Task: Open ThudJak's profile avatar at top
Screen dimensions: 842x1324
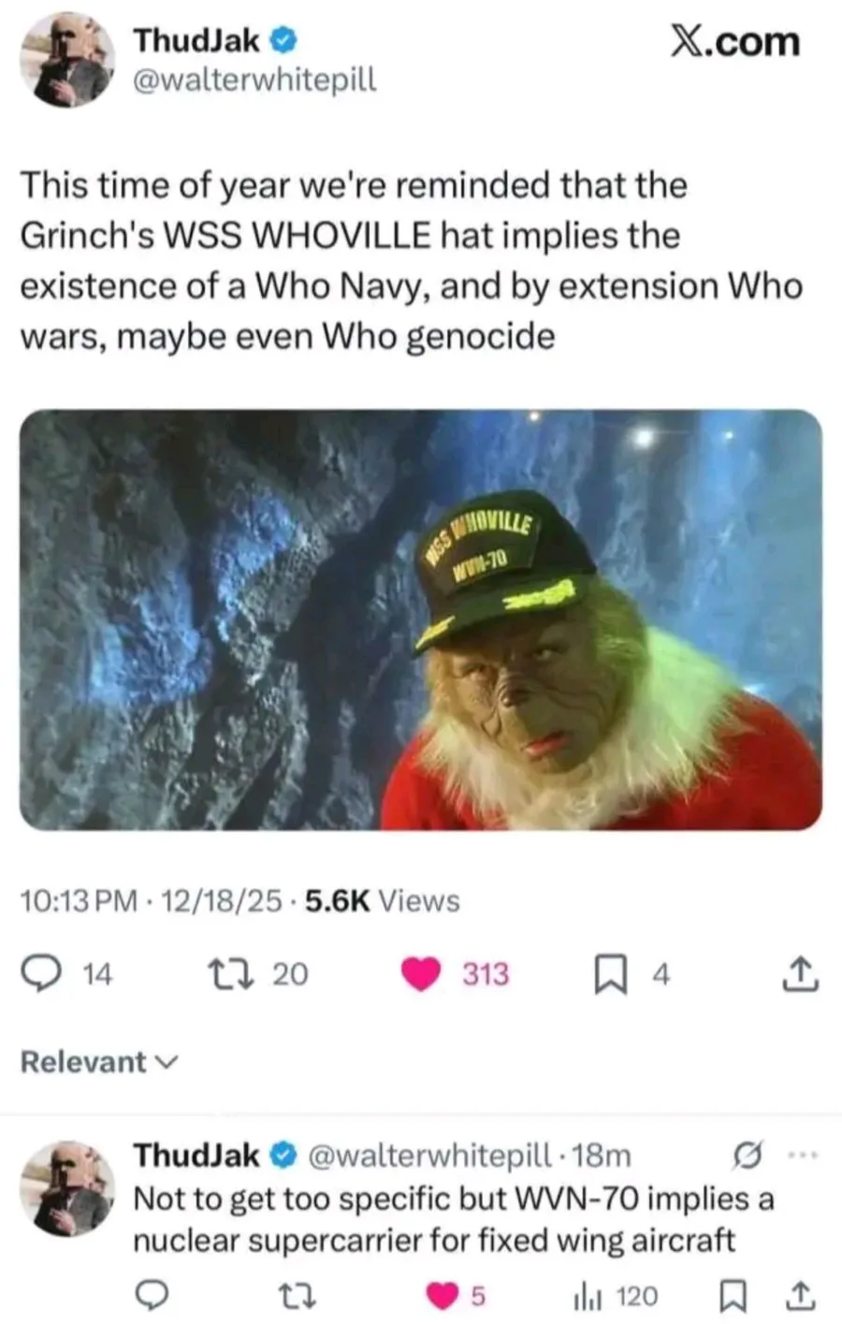Action: pos(66,59)
